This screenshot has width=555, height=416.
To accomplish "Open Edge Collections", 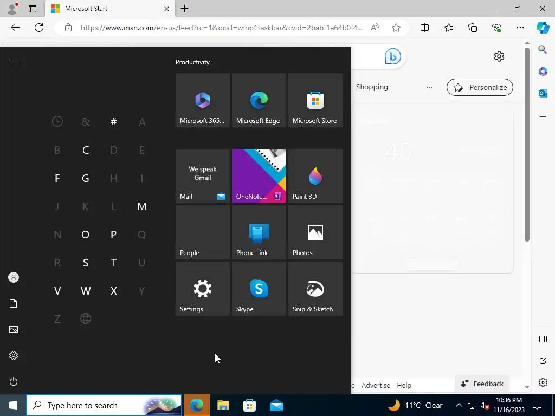I will [473, 28].
